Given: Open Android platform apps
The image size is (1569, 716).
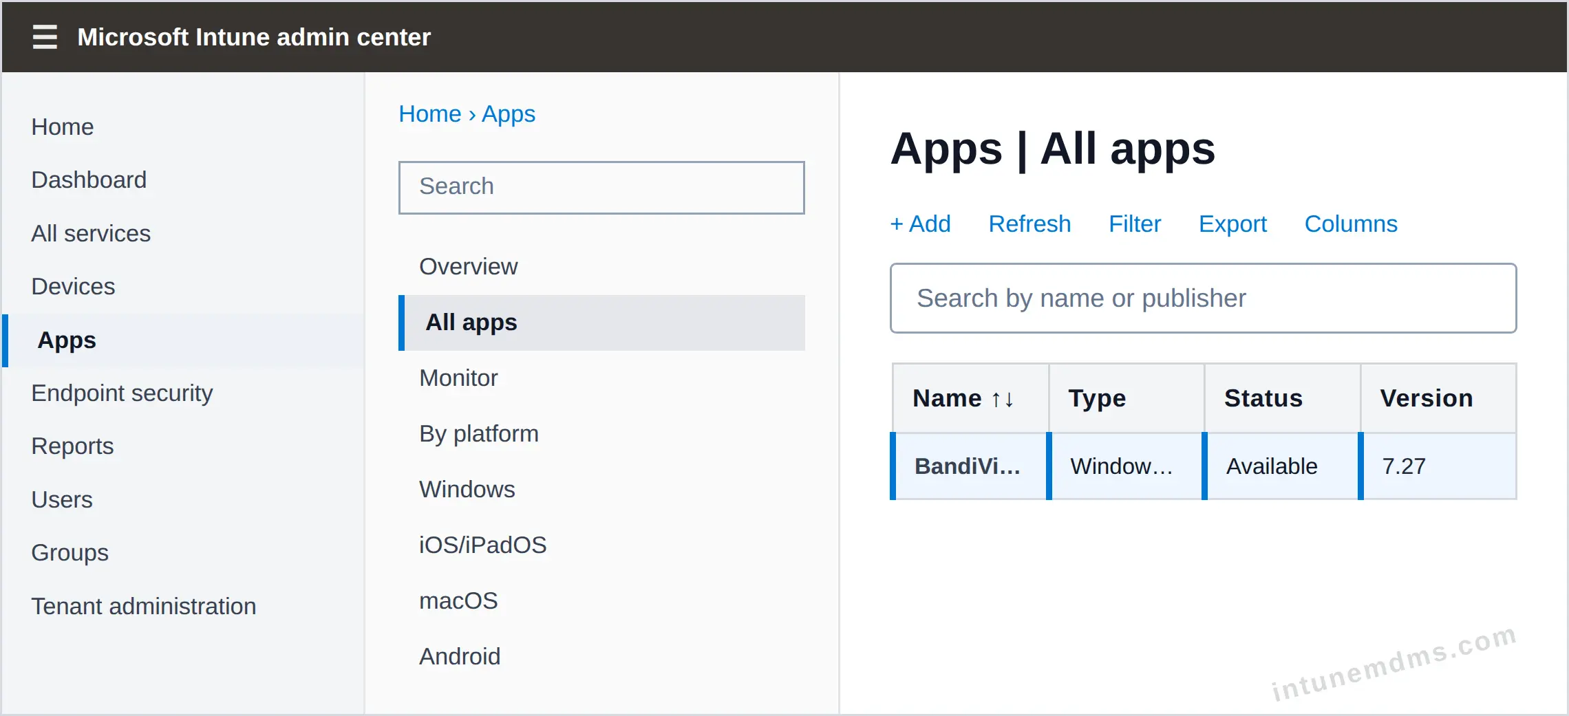Looking at the screenshot, I should [460, 656].
